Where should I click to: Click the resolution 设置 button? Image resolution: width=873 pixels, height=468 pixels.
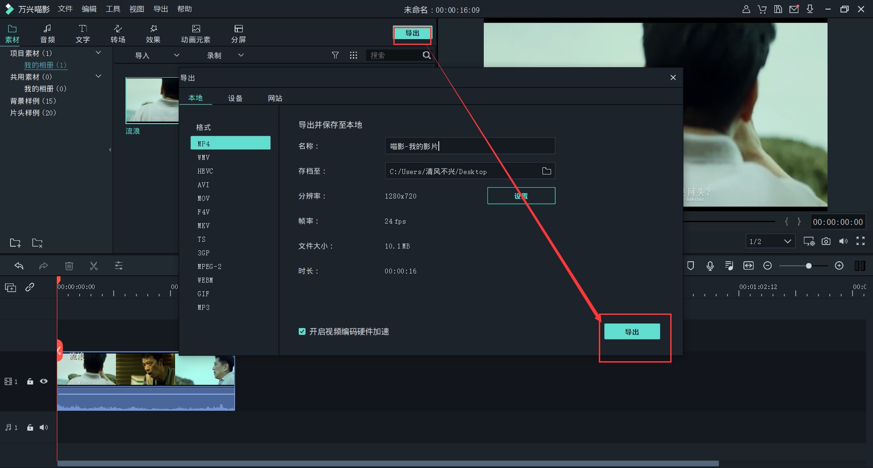pyautogui.click(x=521, y=196)
